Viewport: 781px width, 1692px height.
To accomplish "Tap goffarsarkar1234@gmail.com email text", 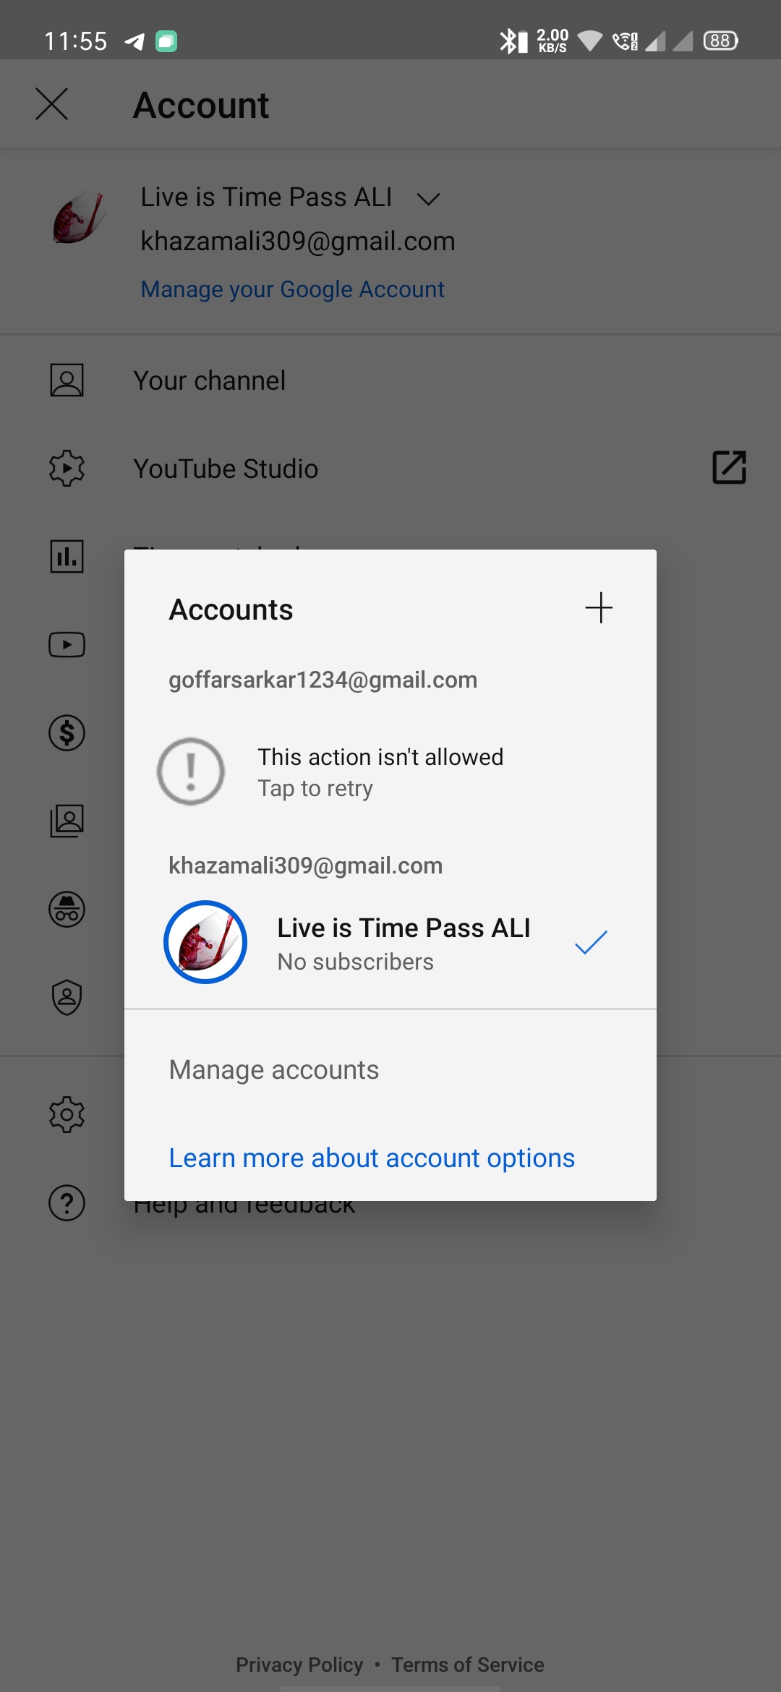I will click(x=323, y=680).
